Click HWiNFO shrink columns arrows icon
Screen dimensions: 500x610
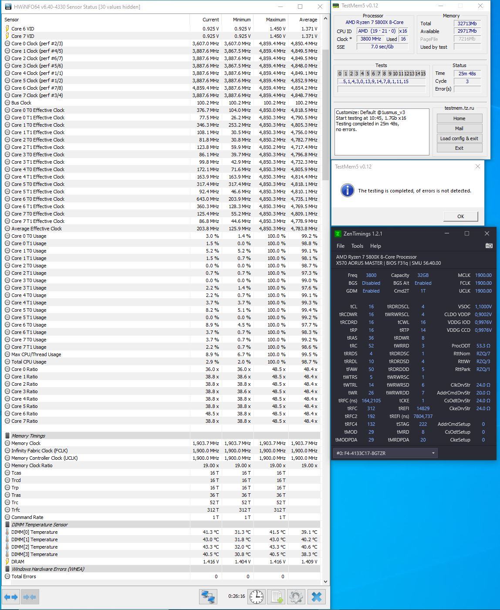(x=30, y=597)
